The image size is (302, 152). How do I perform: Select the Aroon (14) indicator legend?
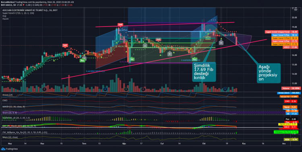pyautogui.click(x=7, y=95)
